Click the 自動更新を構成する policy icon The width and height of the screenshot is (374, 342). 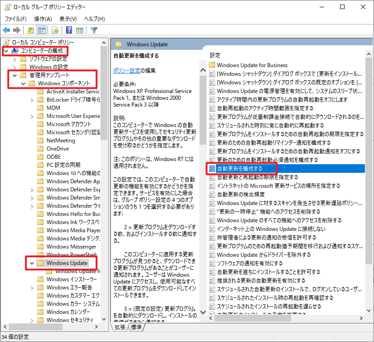point(212,168)
